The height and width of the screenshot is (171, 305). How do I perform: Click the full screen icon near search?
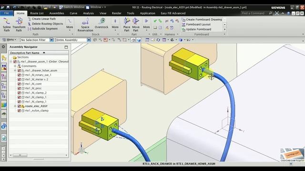pos(277,13)
